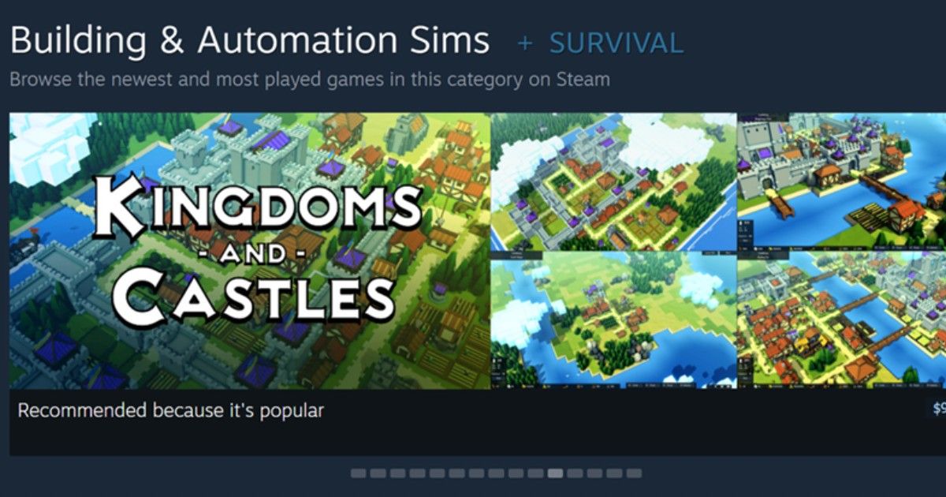The width and height of the screenshot is (946, 497).
Task: View the bottom-left green island screenshot thumbnail
Action: point(613,320)
